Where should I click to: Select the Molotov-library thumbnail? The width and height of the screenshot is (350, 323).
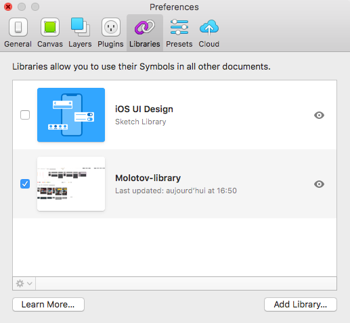coord(71,184)
